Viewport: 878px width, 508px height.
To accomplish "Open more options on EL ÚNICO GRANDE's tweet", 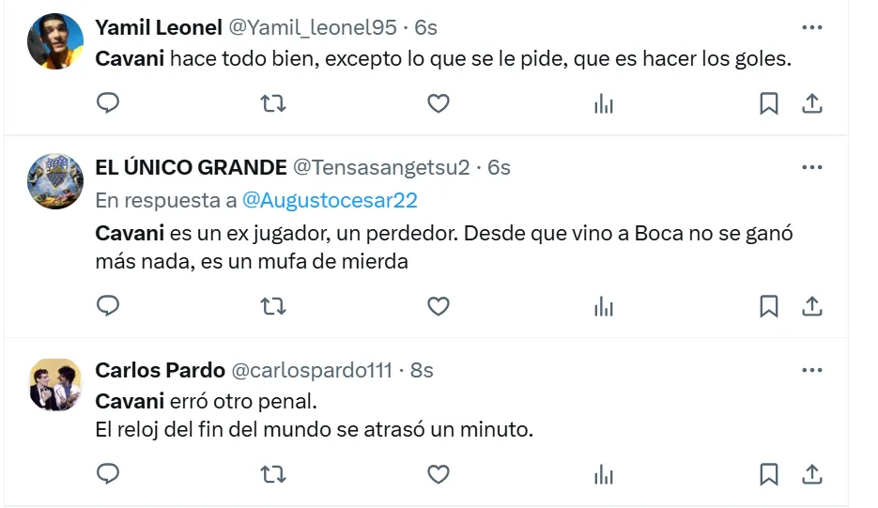I will (812, 167).
